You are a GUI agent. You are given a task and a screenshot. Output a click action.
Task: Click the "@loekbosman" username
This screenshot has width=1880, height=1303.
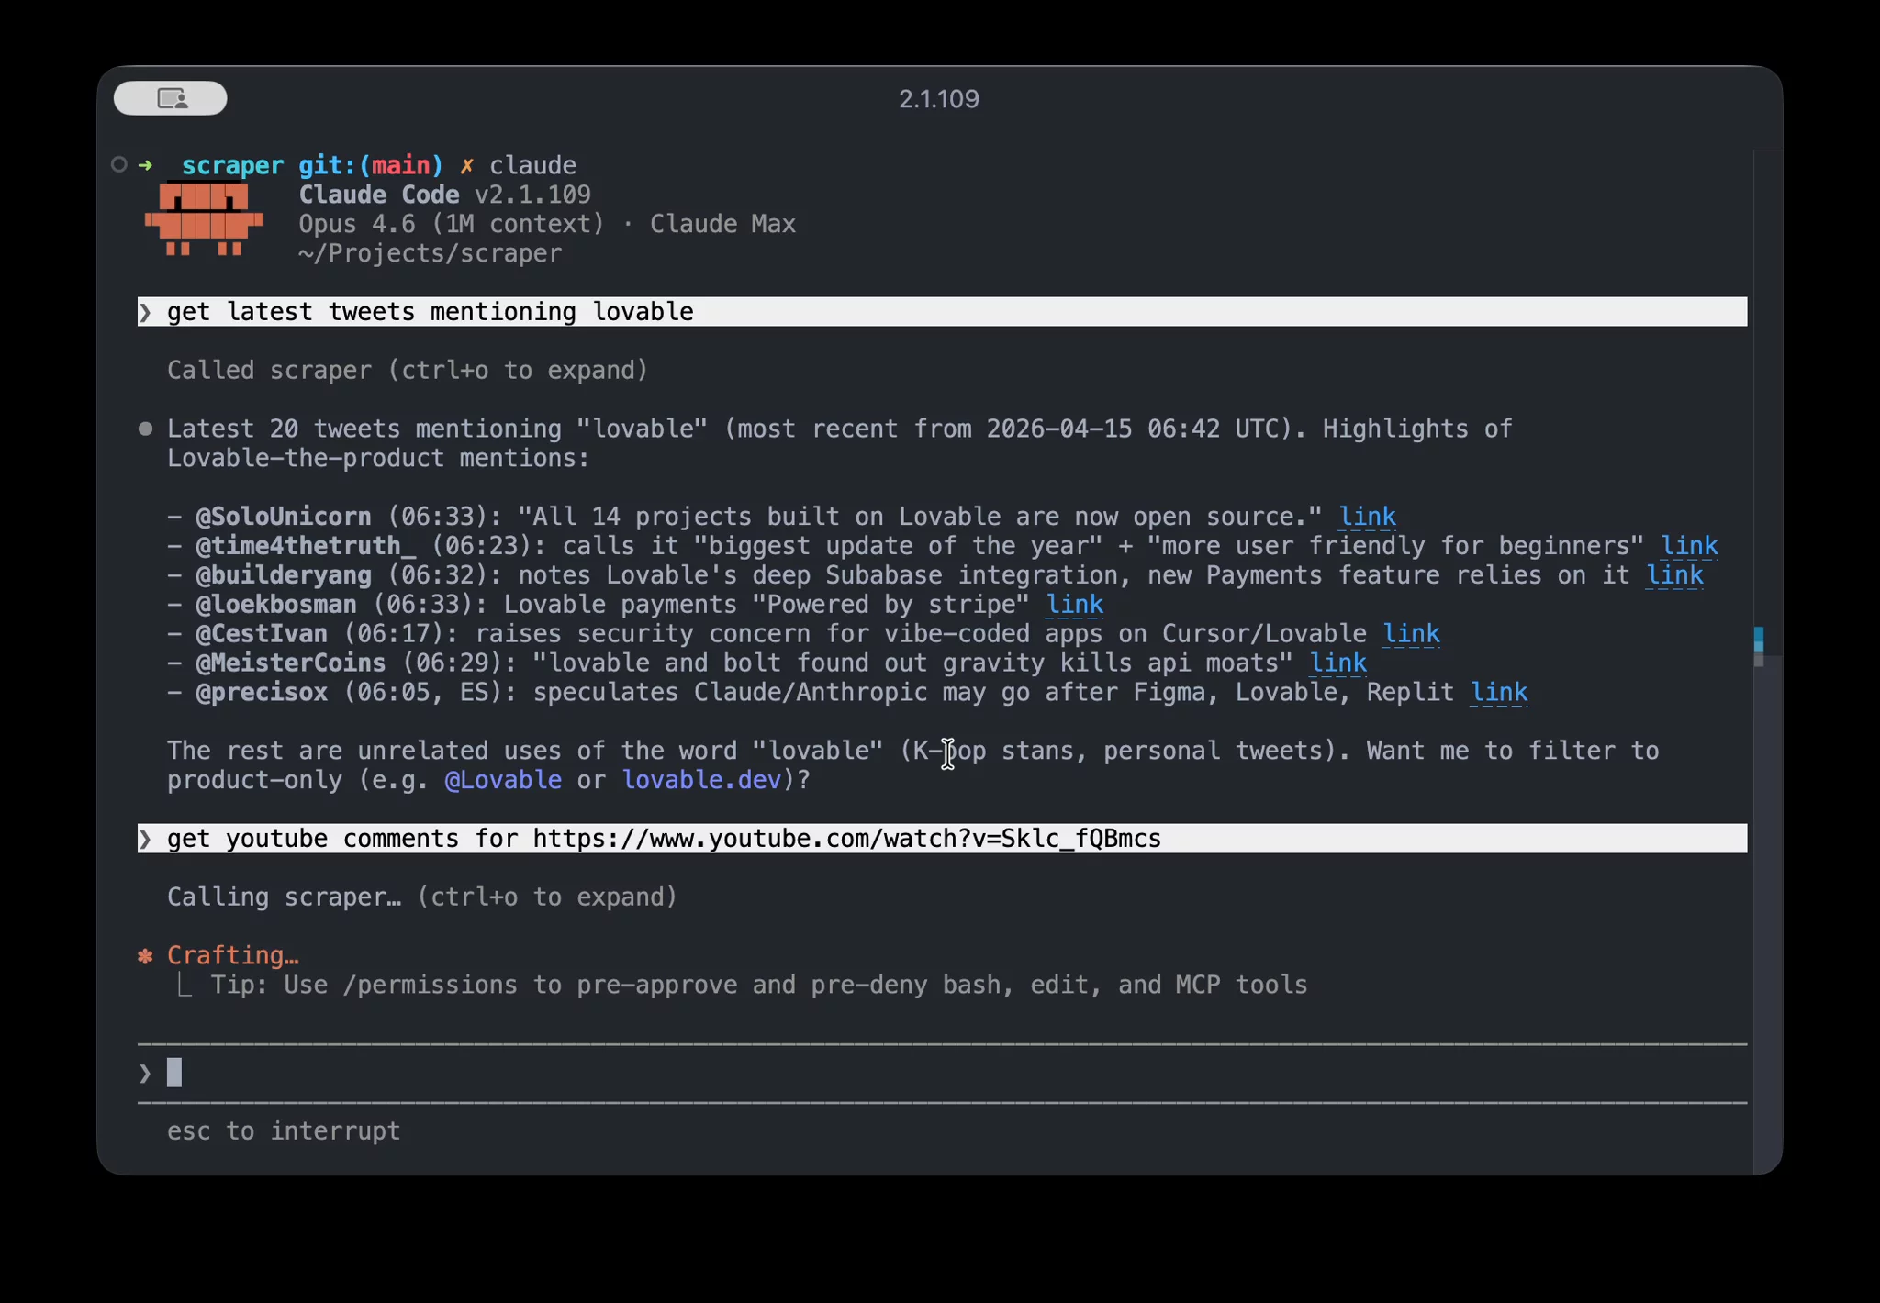pyautogui.click(x=276, y=605)
